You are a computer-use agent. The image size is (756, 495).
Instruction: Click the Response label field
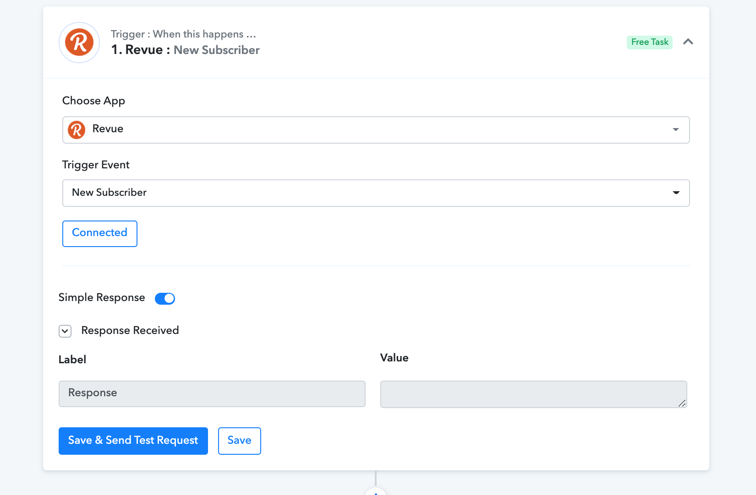(212, 394)
